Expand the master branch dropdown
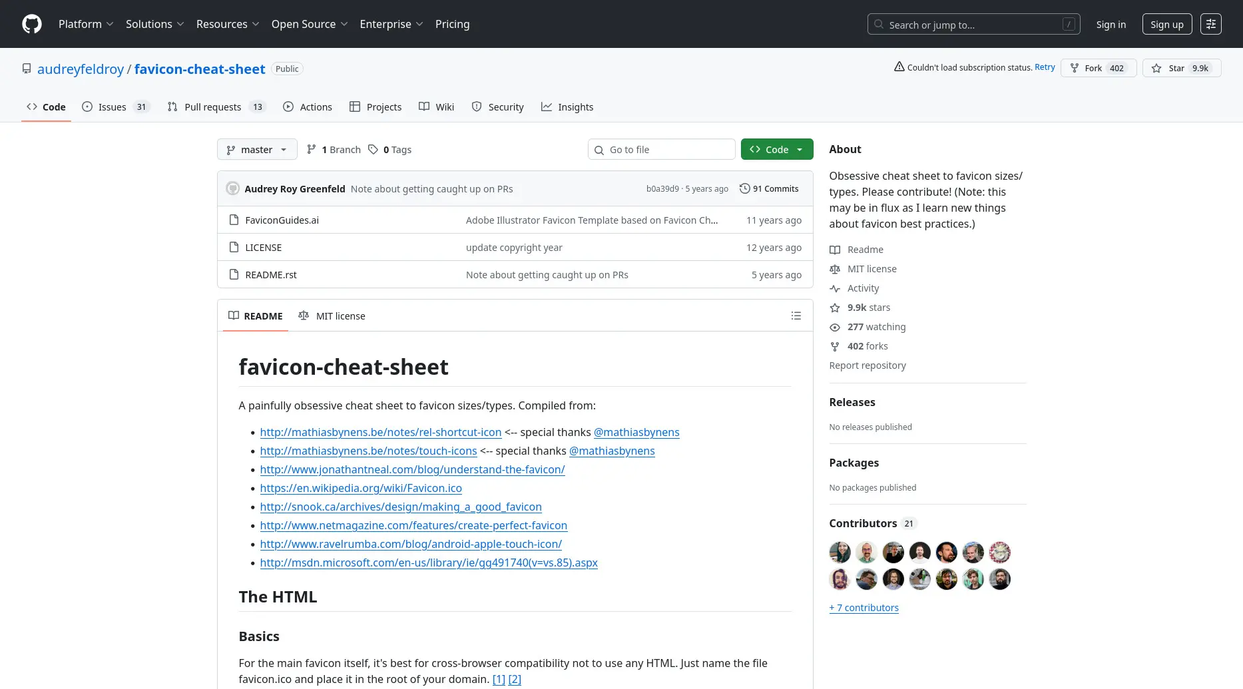Image resolution: width=1243 pixels, height=689 pixels. (x=257, y=150)
